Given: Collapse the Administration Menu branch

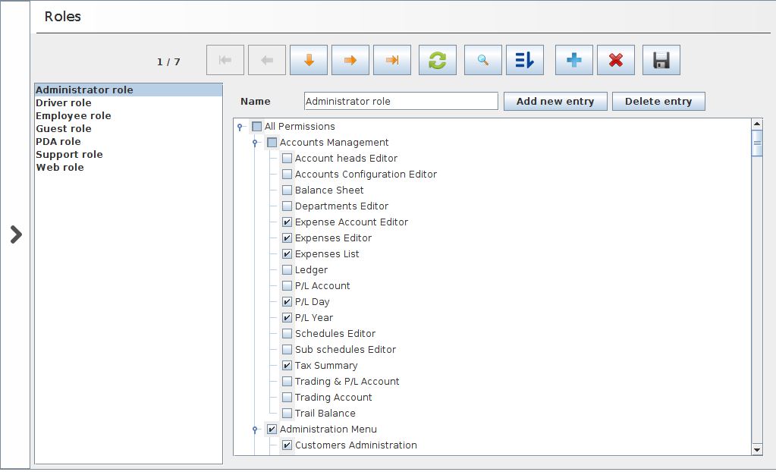Looking at the screenshot, I should [256, 430].
